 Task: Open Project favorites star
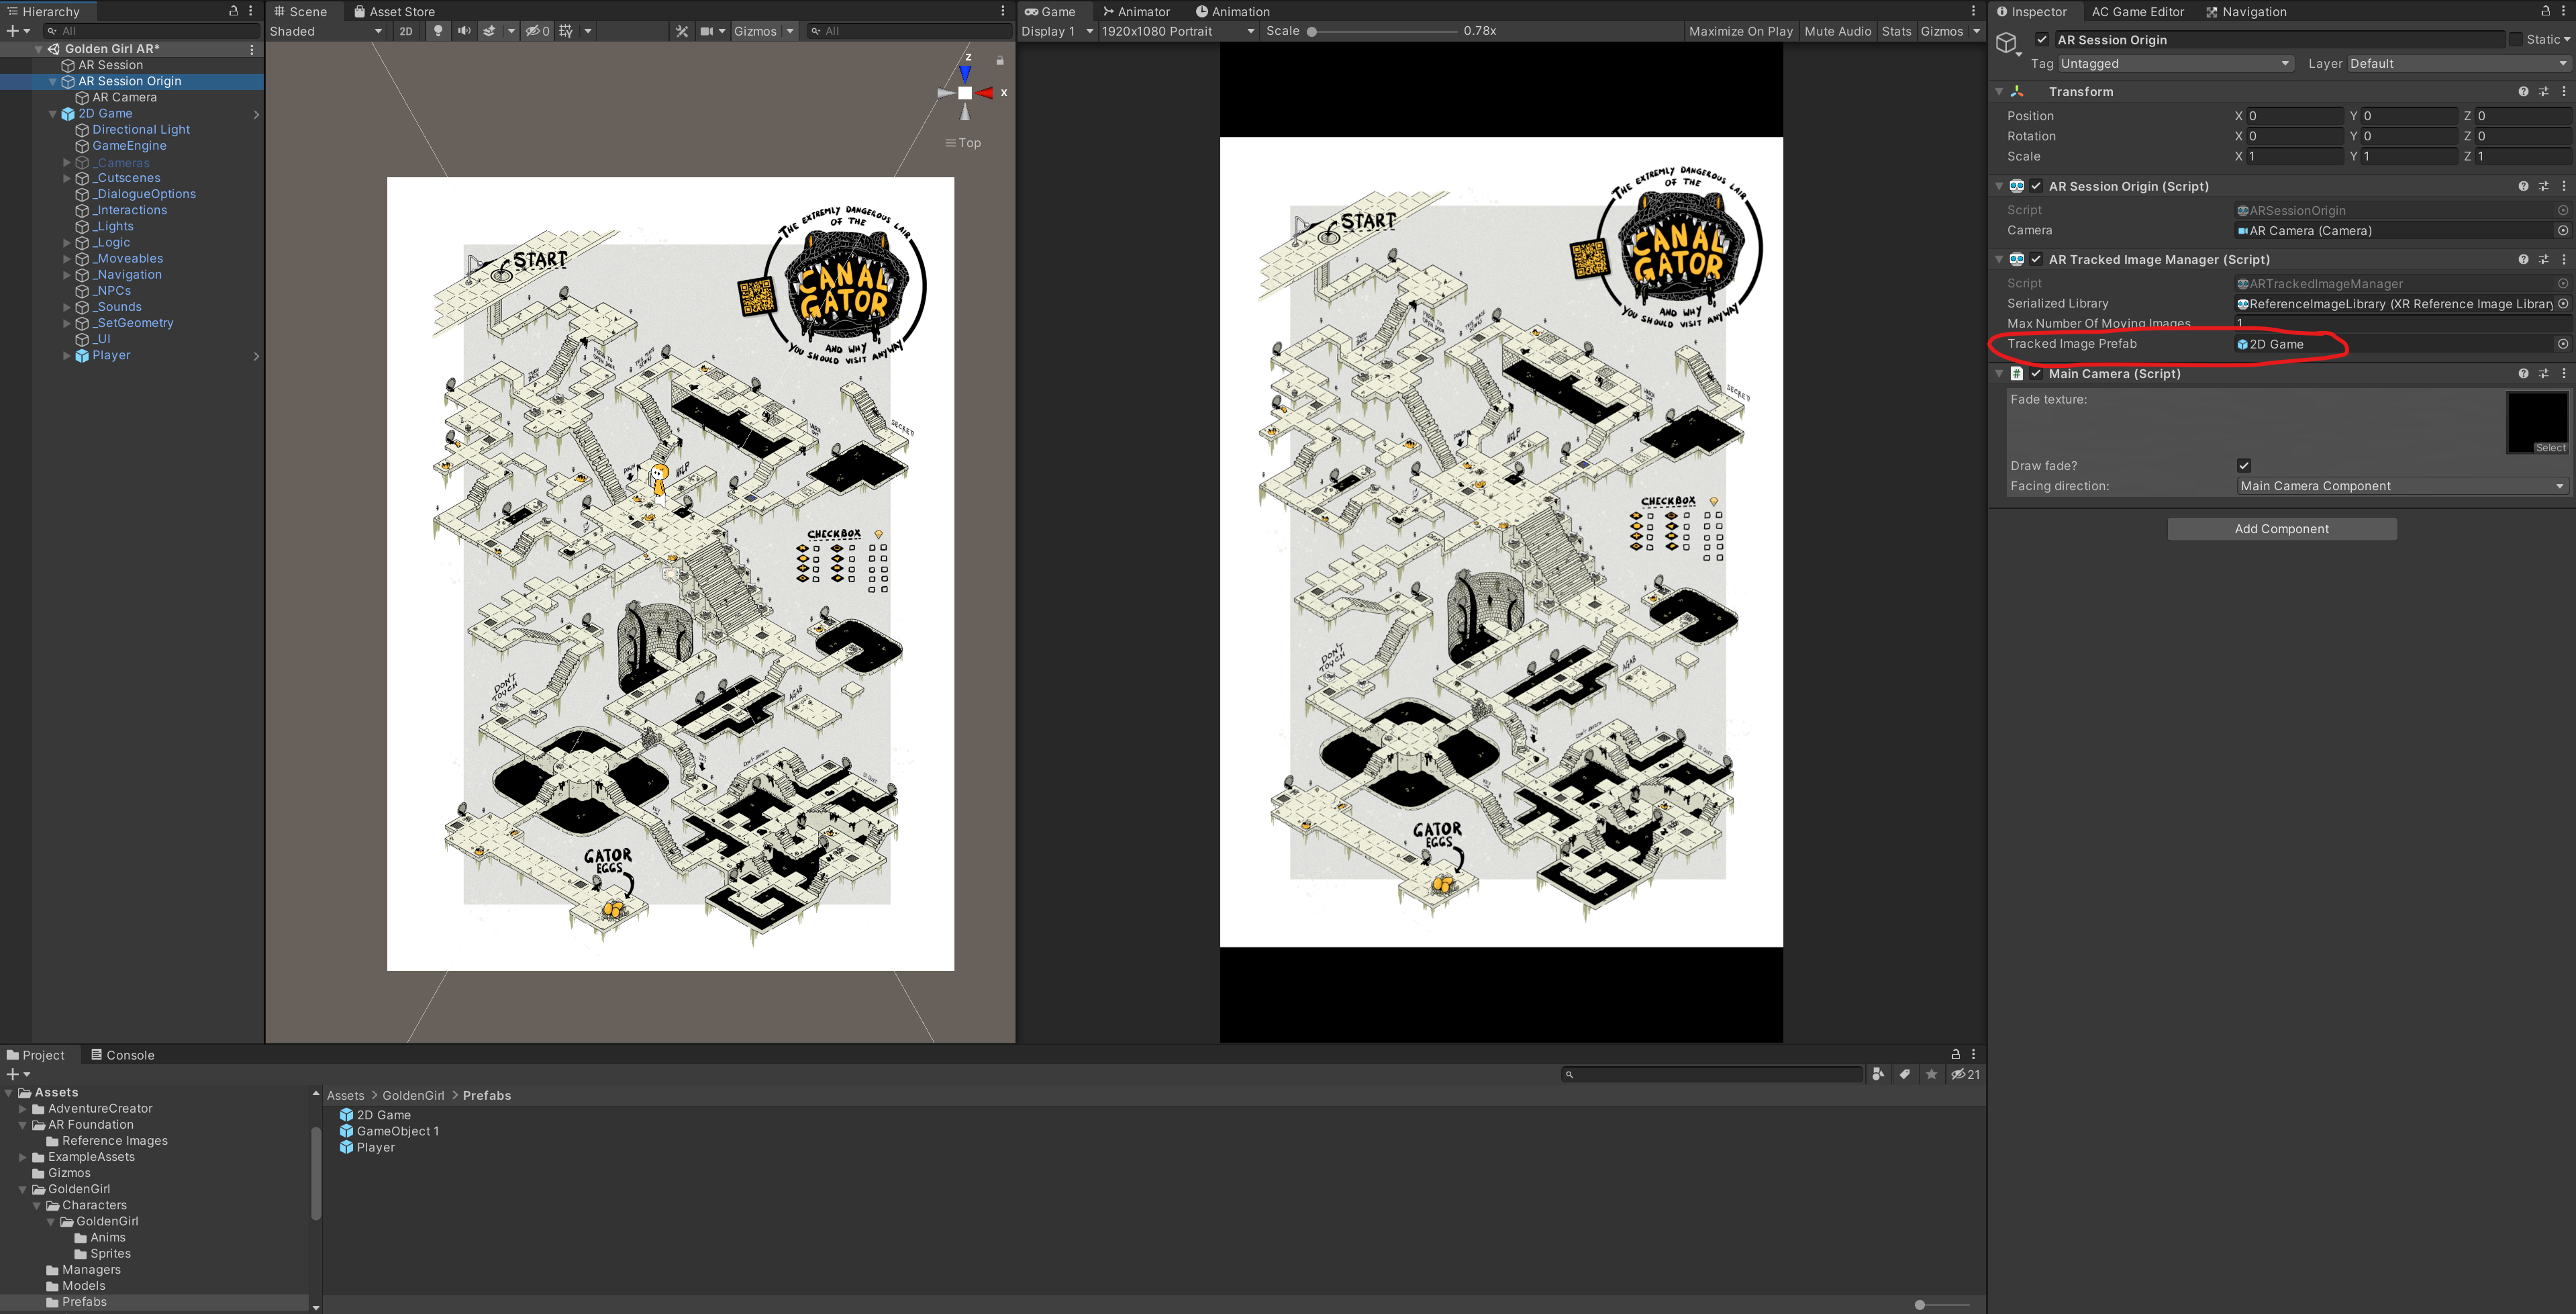pos(1931,1074)
